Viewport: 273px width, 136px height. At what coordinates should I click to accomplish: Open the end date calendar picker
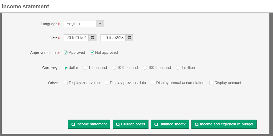(129, 38)
